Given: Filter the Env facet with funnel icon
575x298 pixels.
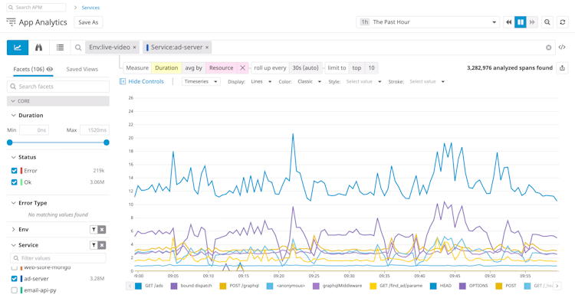Looking at the screenshot, I should tap(94, 230).
